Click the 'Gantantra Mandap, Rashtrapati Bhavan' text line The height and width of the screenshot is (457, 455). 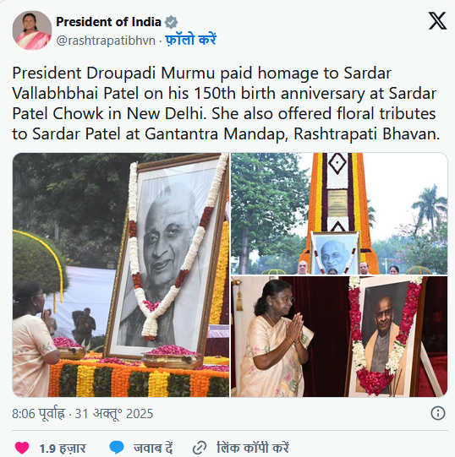[226, 134]
